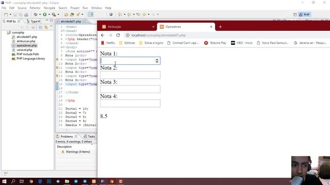Select atividade01.php in project tree
The width and height of the screenshot is (330, 185).
point(26,37)
